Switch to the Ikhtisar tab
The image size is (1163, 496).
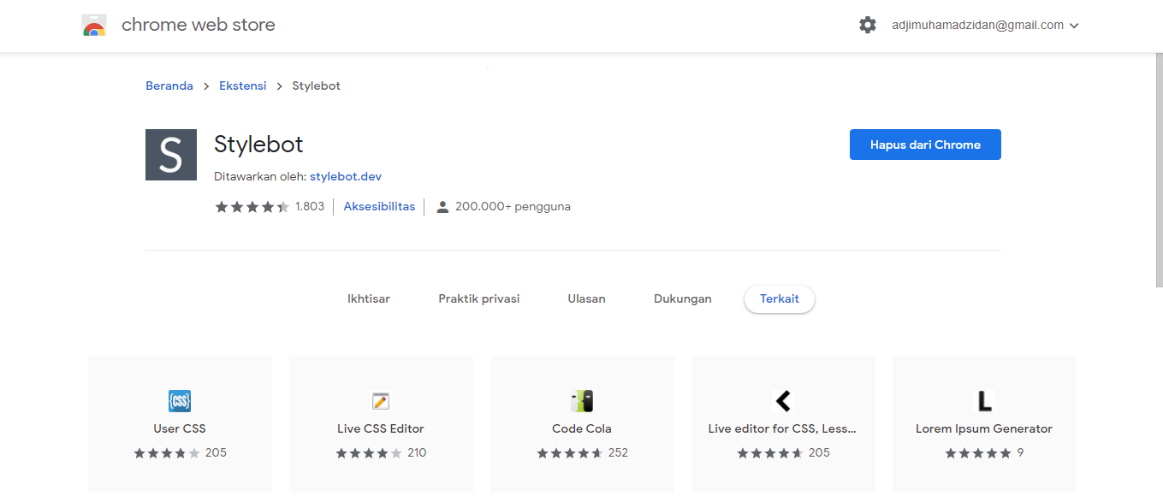tap(368, 298)
